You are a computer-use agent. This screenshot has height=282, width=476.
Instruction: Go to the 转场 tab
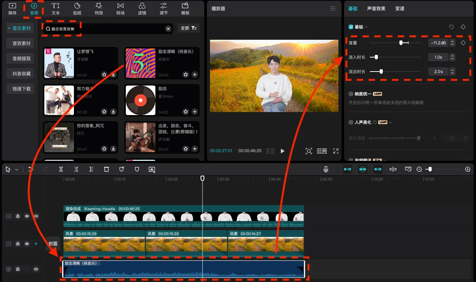tap(121, 9)
